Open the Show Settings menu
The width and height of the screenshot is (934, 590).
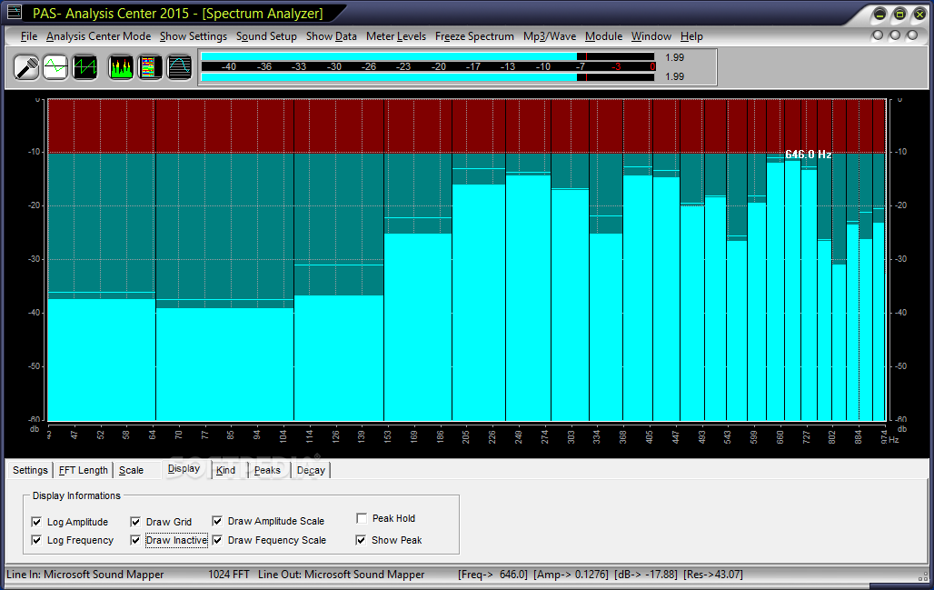coord(193,36)
